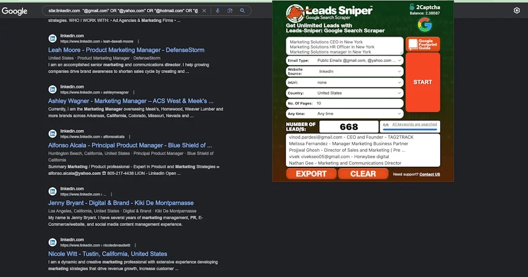Click the ashleymwagner URL breadcrumb
The height and width of the screenshot is (277, 528).
pyautogui.click(x=95, y=93)
